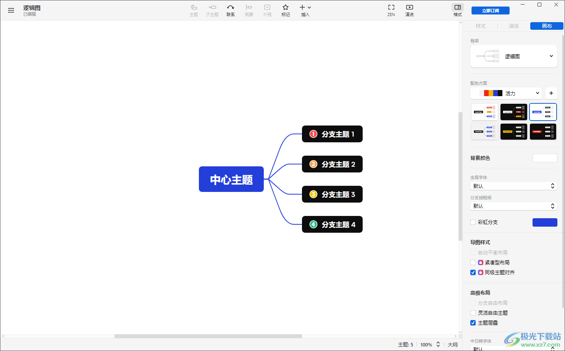Click the canvas horizontal scrollbar
This screenshot has width=565, height=351.
pos(208,336)
